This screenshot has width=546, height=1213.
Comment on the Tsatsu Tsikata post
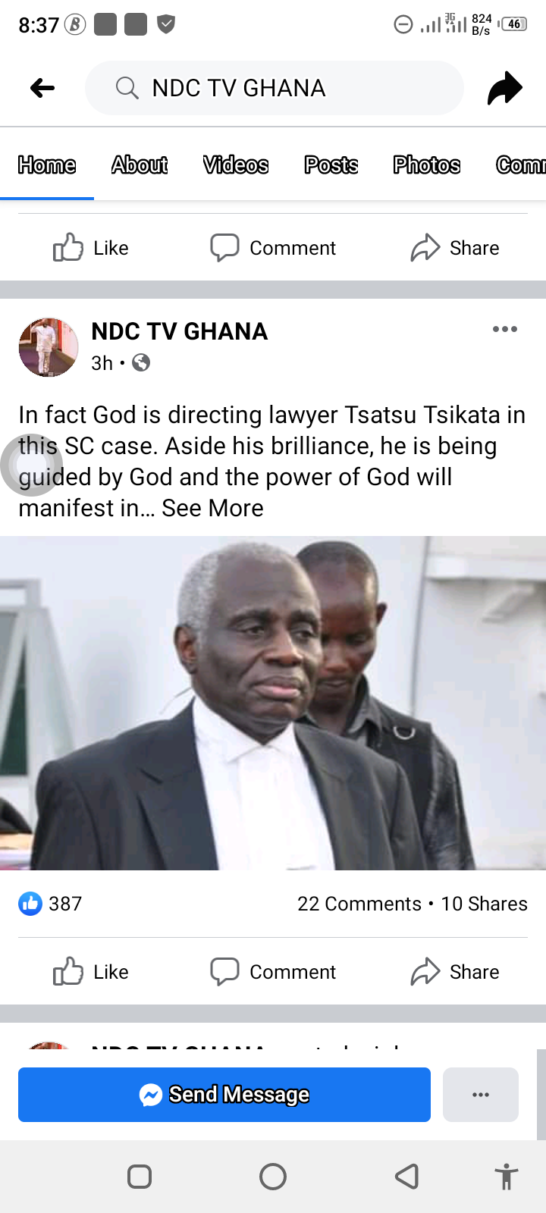273,971
